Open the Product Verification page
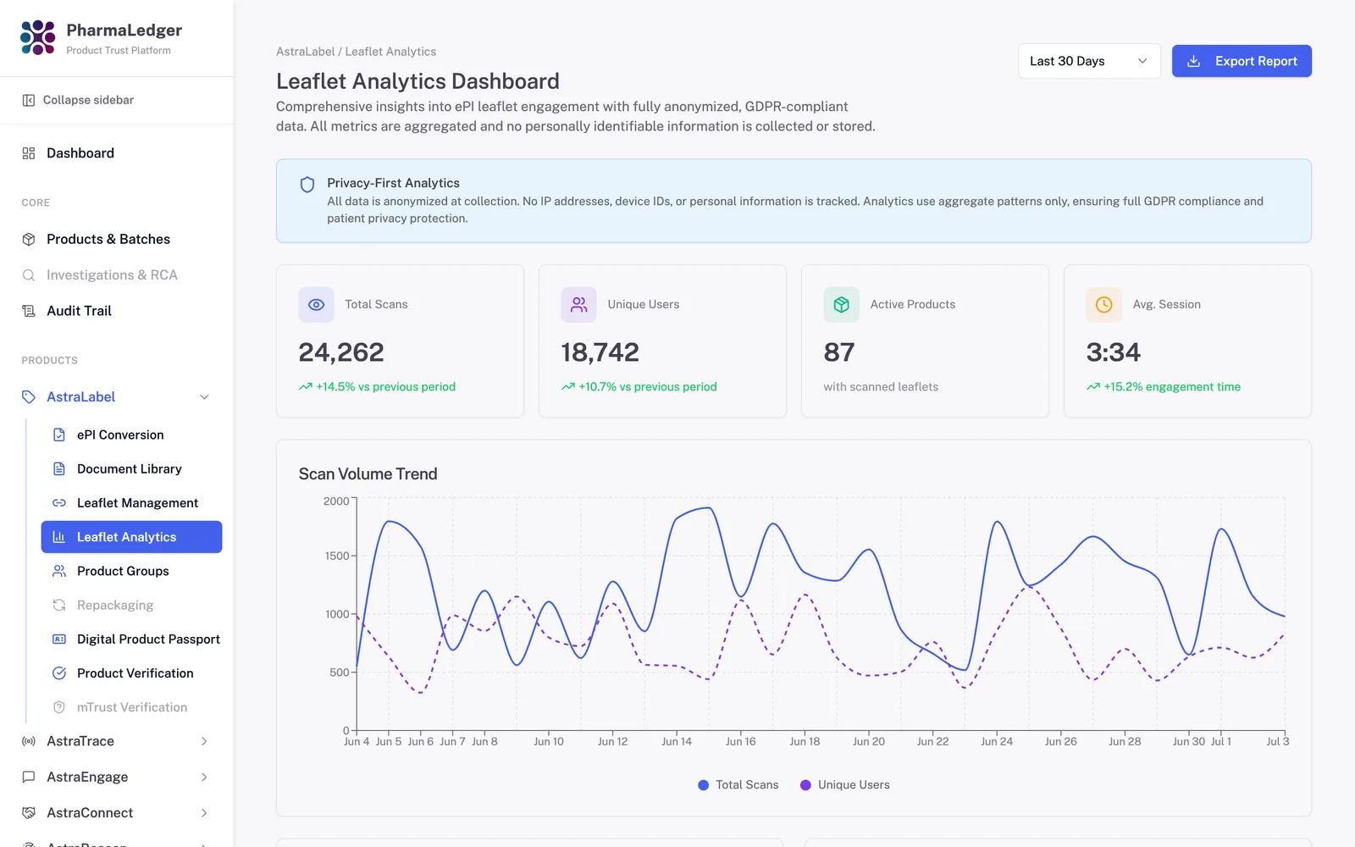The height and width of the screenshot is (847, 1355). [x=131, y=673]
